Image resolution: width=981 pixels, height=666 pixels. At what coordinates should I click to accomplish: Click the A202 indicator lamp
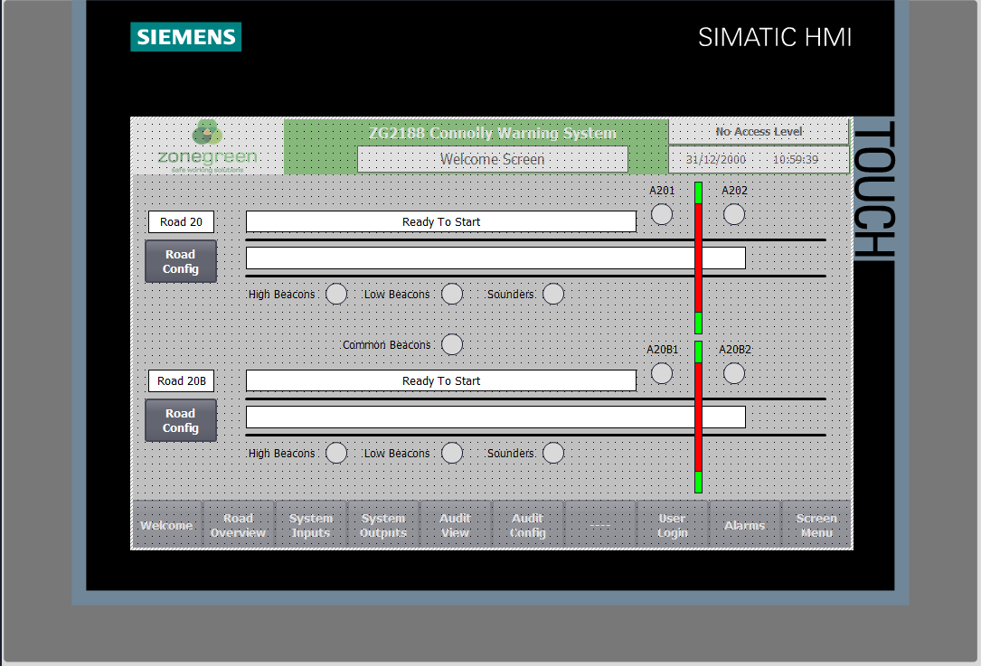click(x=734, y=214)
